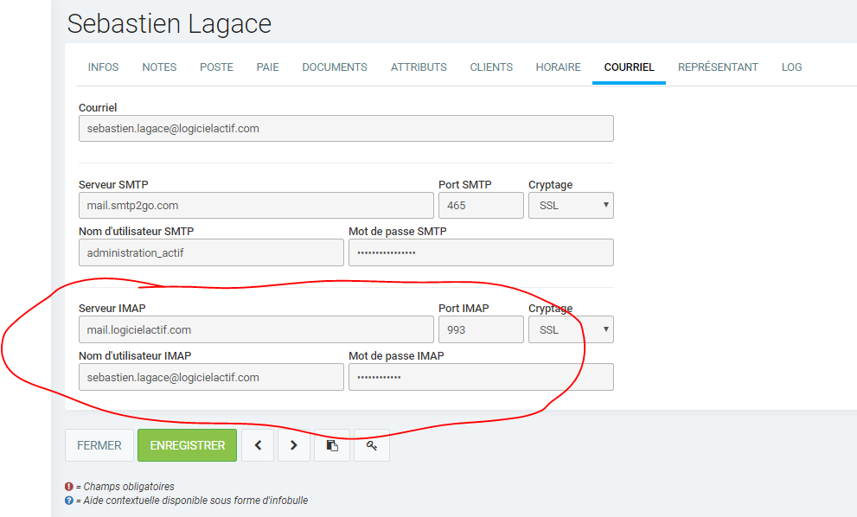Click the key icon button
The height and width of the screenshot is (517, 857).
(x=371, y=445)
